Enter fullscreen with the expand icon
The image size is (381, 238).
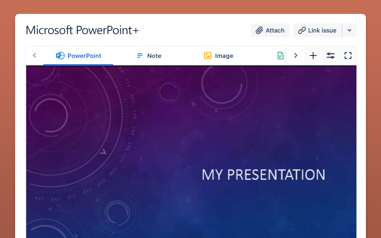pyautogui.click(x=348, y=56)
